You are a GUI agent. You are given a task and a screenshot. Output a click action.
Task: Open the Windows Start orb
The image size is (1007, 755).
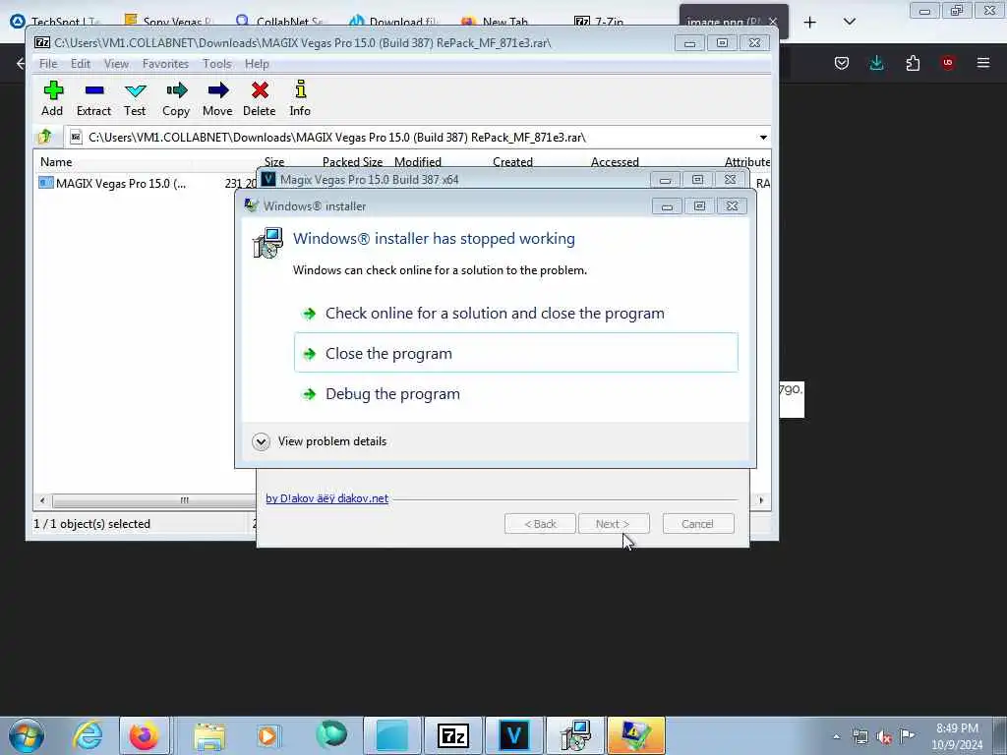click(x=27, y=735)
